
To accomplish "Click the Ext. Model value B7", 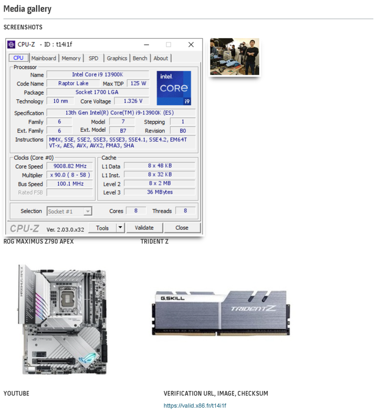I will pyautogui.click(x=122, y=131).
